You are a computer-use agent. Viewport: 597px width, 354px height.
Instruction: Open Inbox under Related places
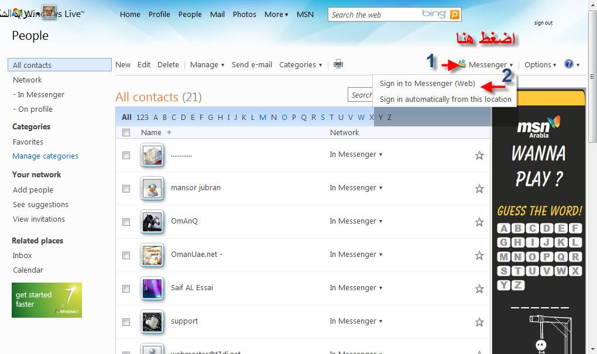(22, 256)
